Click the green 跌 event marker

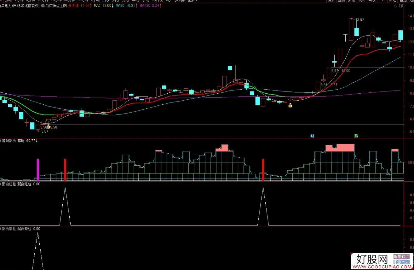tap(356, 136)
